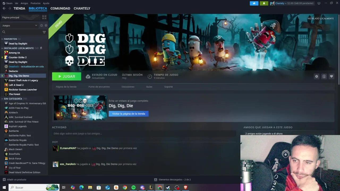The image size is (340, 191).
Task: Open advanced filter options in library search
Action: pos(44,32)
